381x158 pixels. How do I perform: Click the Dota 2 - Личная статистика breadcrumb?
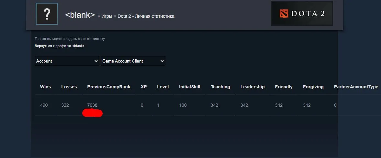tap(146, 16)
